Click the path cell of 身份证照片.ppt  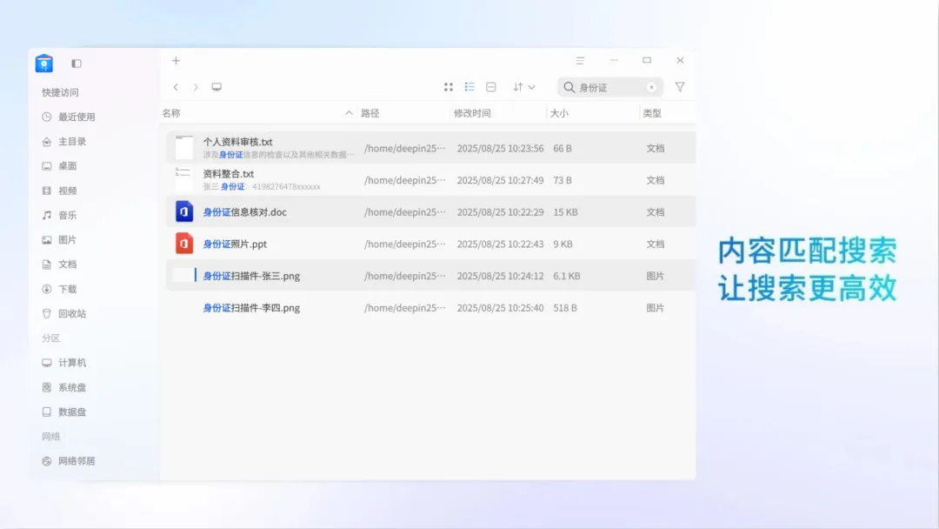click(405, 244)
